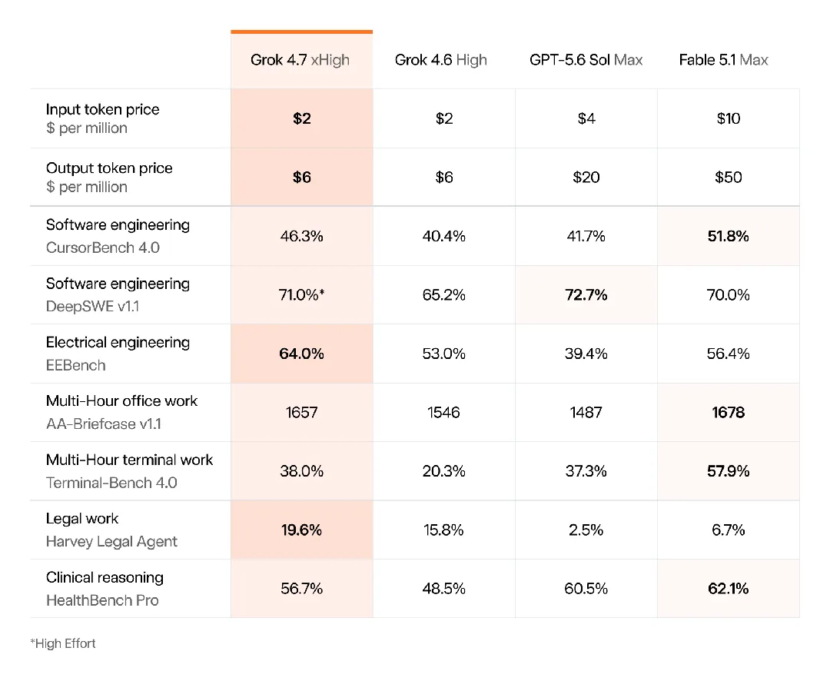Click the EEBench 64.0% highlighted cell
This screenshot has height=681, width=830.
click(x=302, y=354)
